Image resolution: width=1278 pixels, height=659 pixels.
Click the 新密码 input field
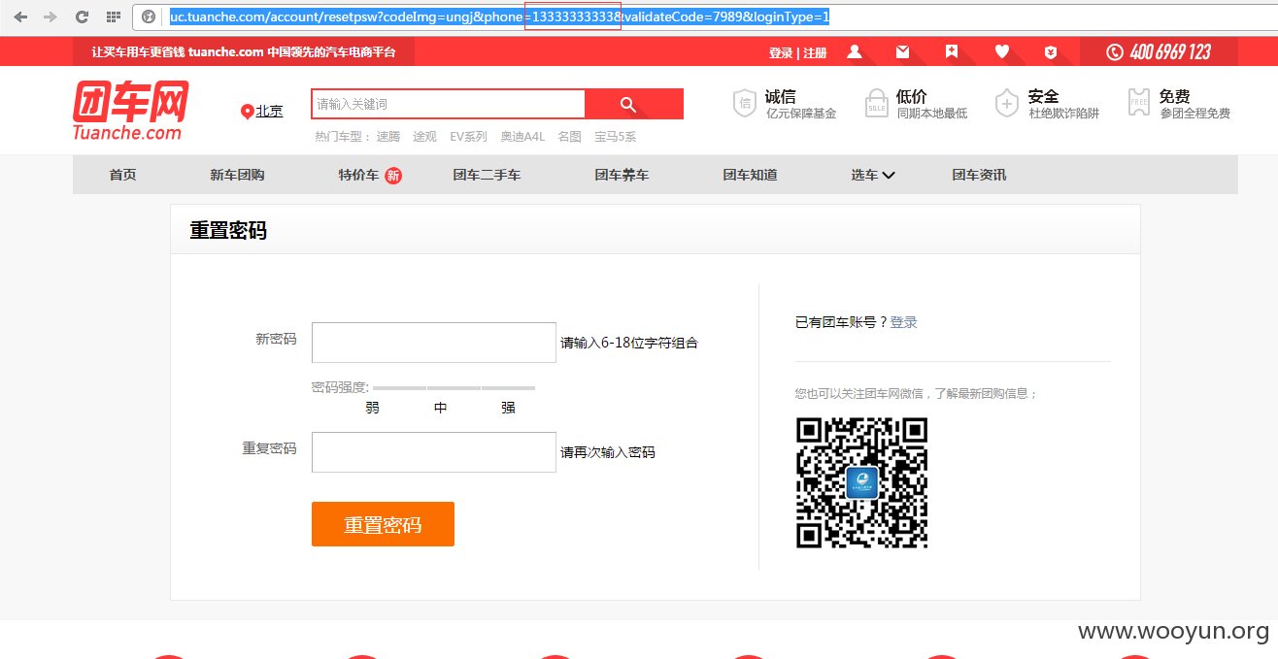click(x=434, y=343)
